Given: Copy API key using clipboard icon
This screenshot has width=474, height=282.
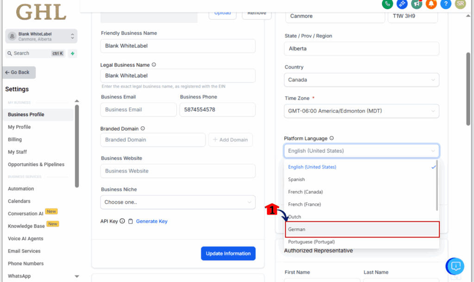Looking at the screenshot, I should pyautogui.click(x=130, y=221).
